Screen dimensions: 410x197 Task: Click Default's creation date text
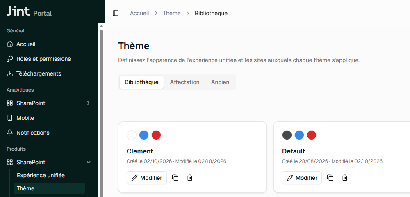[305, 161]
